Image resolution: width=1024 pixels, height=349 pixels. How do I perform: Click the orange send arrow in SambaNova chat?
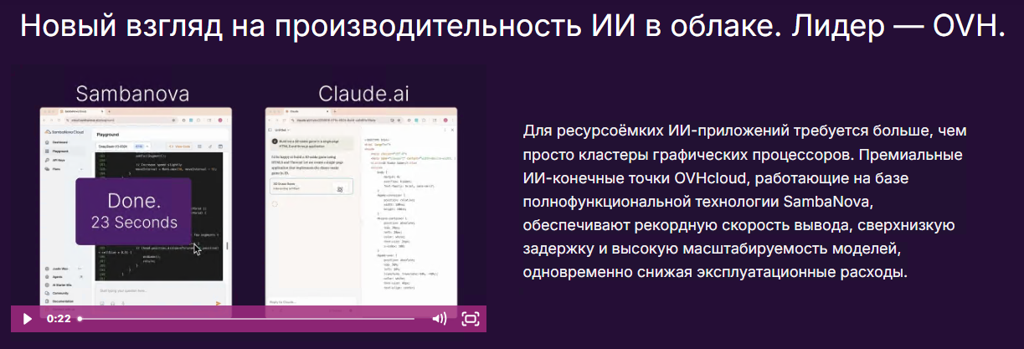pos(219,303)
